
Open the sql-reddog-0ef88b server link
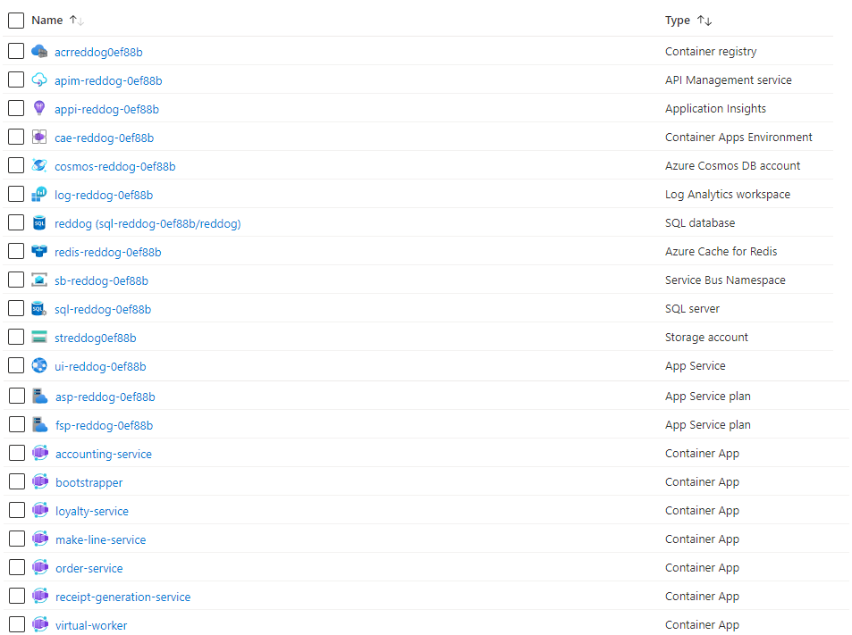(x=103, y=309)
